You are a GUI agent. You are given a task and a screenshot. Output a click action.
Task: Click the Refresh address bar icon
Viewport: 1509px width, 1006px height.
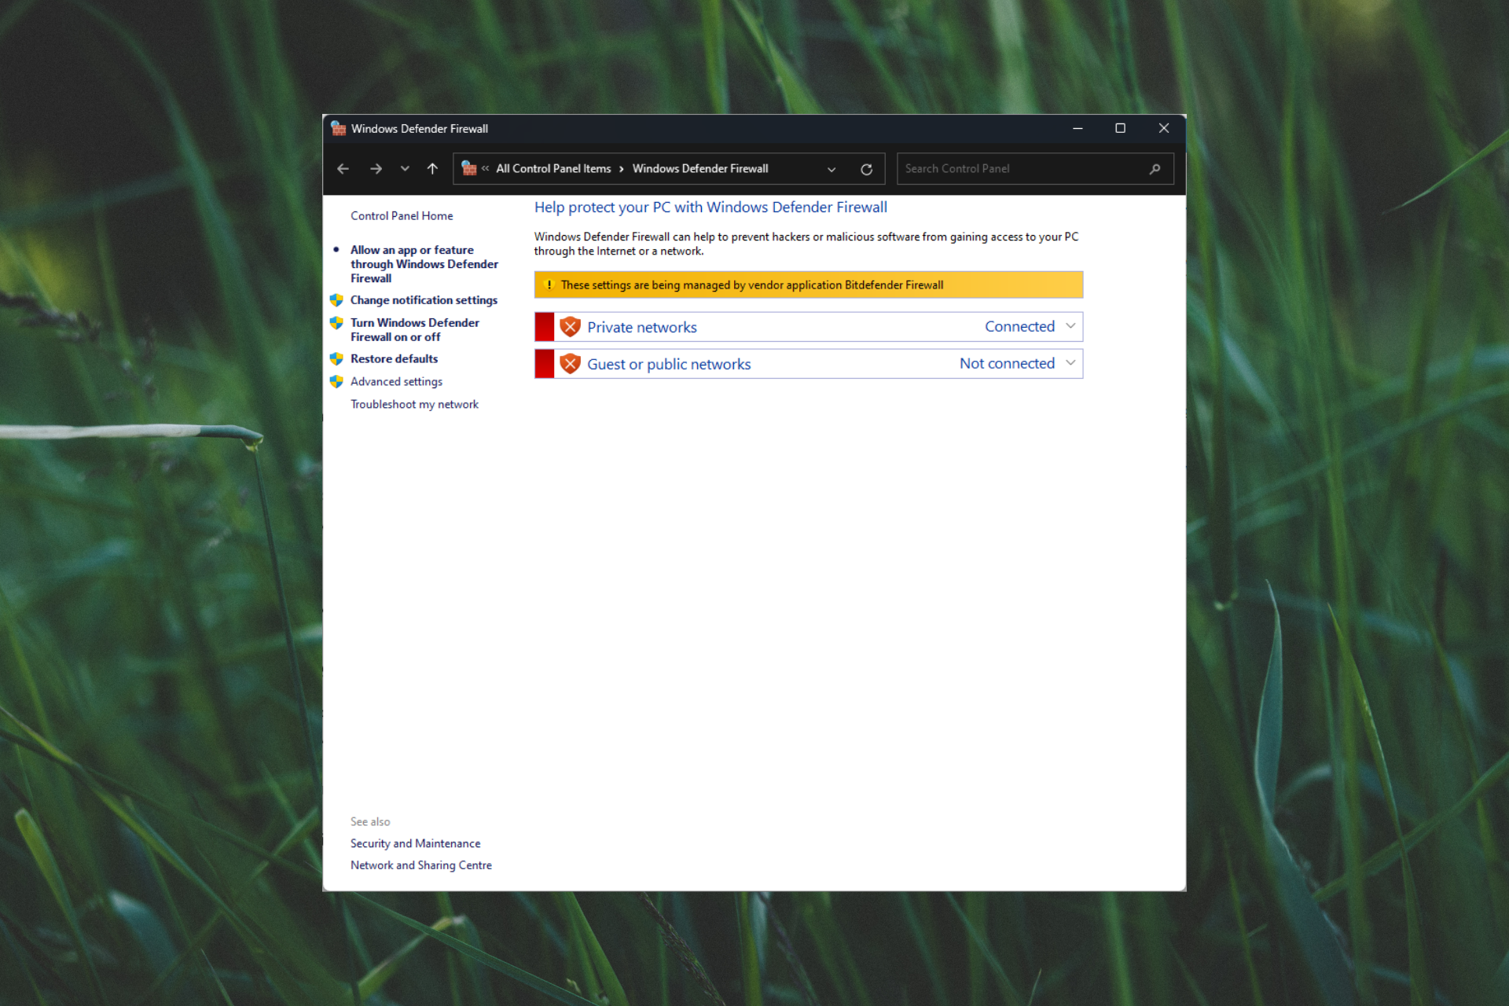pyautogui.click(x=866, y=169)
